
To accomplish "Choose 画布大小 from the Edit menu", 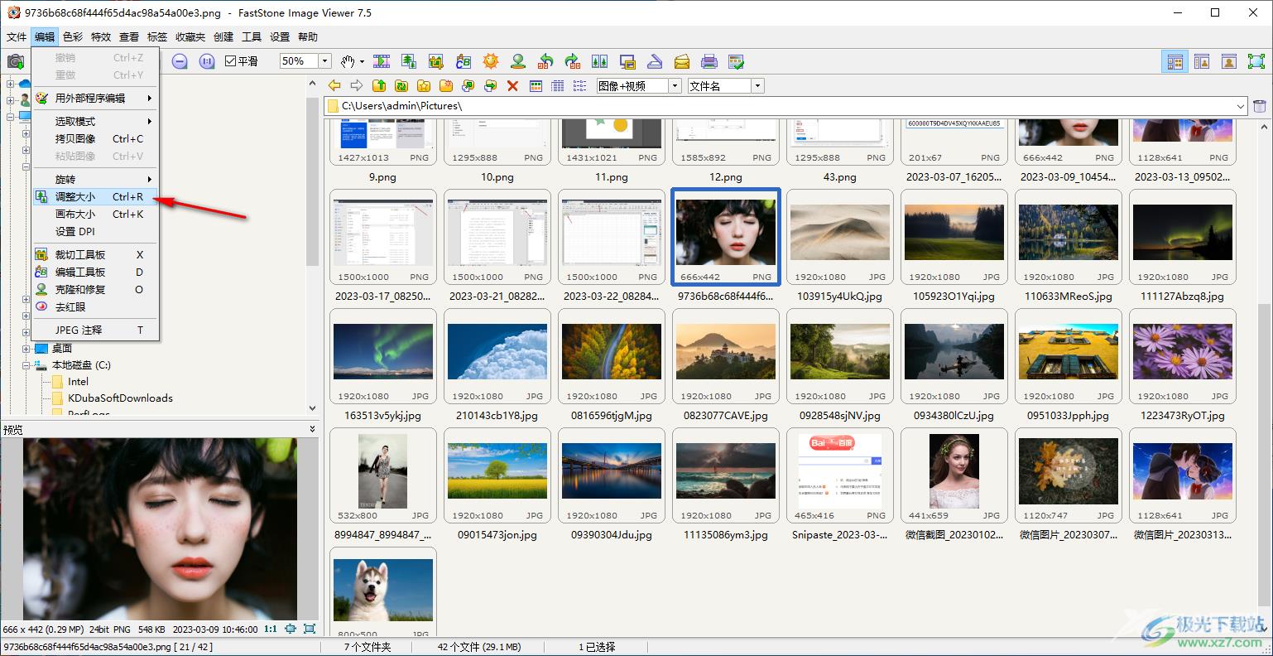I will point(95,215).
